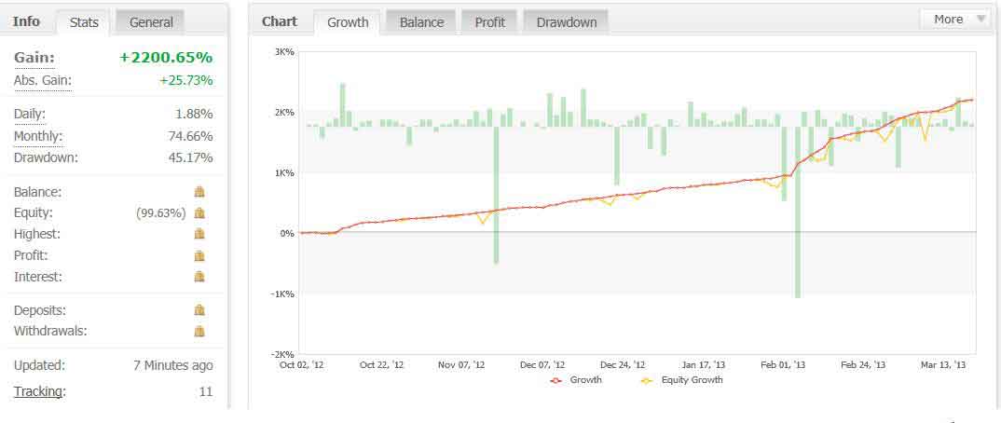Screen dimensions: 1001x423
Task: Click the Tracking link
Action: [x=39, y=391]
